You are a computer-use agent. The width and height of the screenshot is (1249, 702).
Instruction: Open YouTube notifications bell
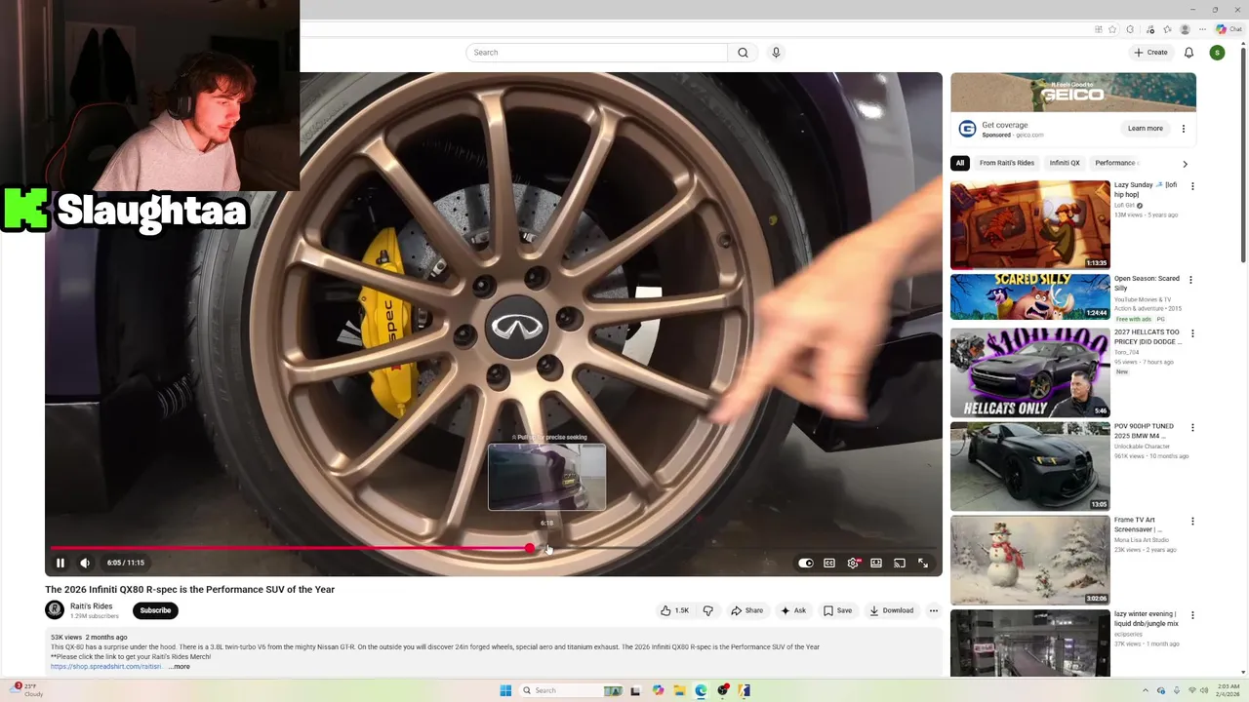(x=1189, y=53)
